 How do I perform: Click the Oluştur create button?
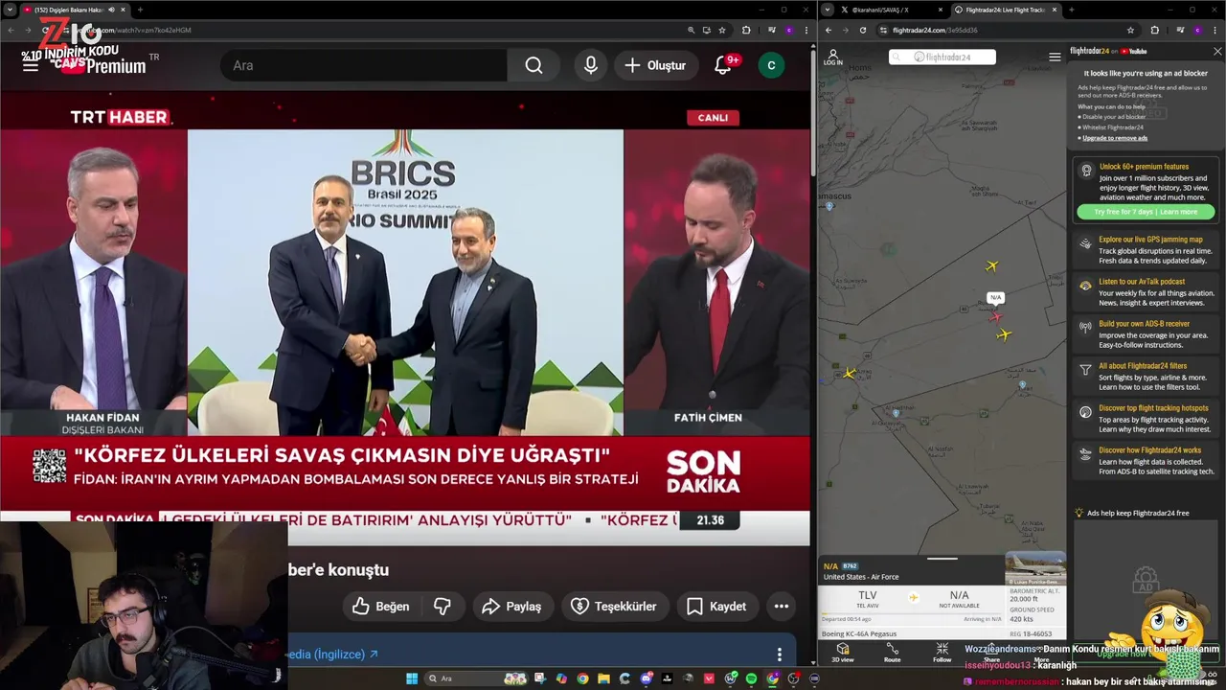(x=656, y=65)
